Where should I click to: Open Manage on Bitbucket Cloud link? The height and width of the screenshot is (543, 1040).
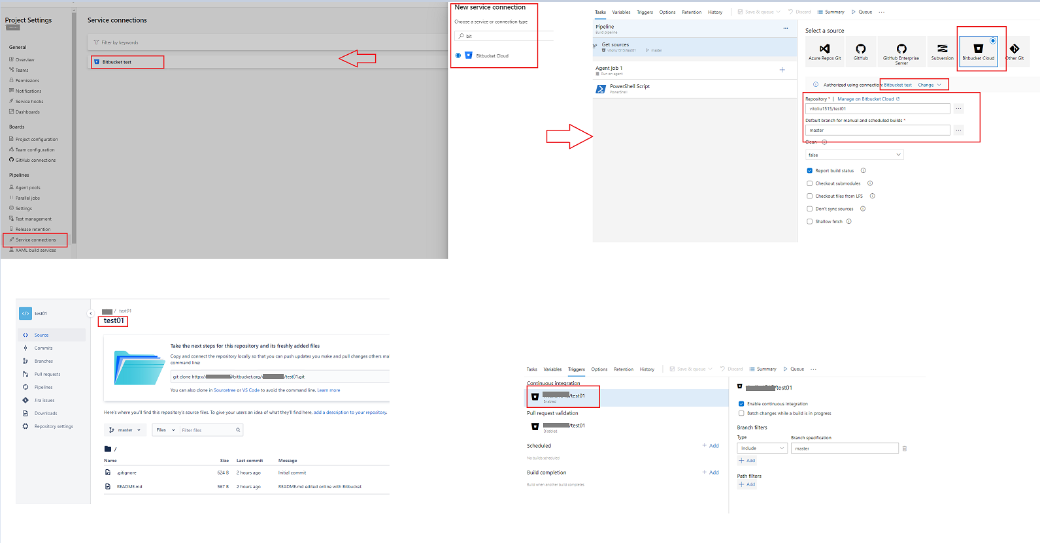(868, 99)
